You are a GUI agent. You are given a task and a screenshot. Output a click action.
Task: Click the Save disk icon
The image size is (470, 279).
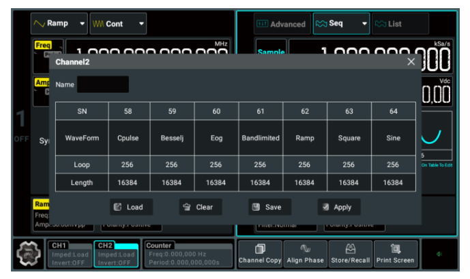pyautogui.click(x=256, y=207)
